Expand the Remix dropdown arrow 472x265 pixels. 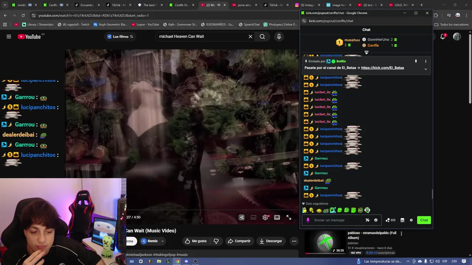[162, 241]
